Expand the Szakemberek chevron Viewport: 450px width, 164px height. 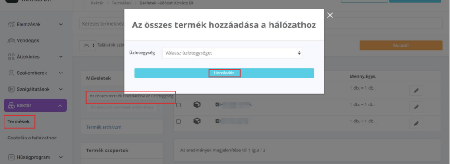tap(61, 73)
